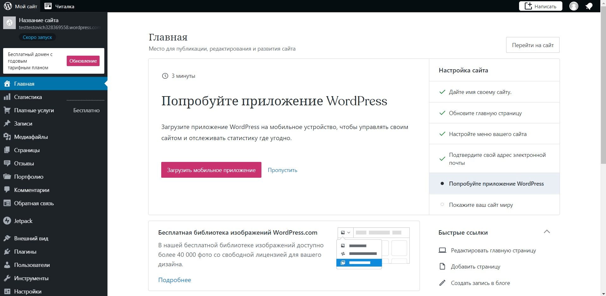The image size is (606, 296).
Task: Open the Главная menu item
Action: point(54,83)
